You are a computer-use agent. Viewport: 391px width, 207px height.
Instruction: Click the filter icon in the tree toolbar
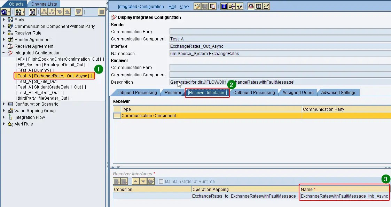click(x=79, y=11)
